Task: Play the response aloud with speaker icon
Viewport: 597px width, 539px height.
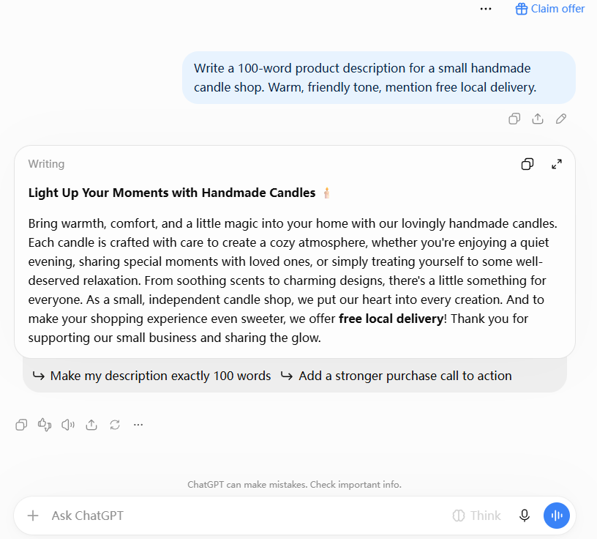Action: (x=68, y=425)
